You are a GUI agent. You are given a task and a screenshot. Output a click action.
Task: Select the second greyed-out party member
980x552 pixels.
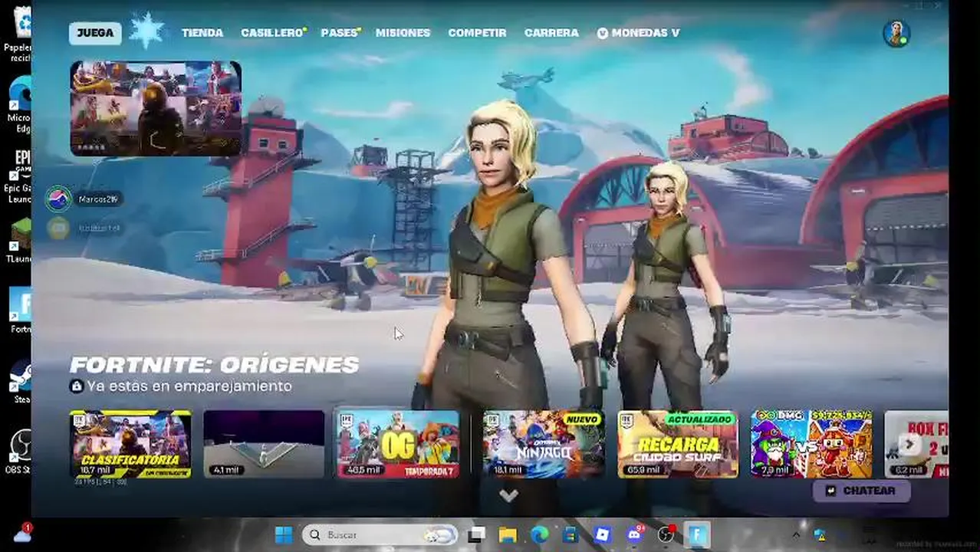(x=84, y=228)
